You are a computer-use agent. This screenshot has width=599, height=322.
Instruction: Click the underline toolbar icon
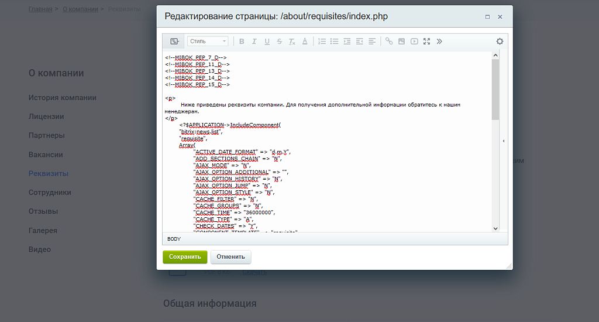[267, 42]
